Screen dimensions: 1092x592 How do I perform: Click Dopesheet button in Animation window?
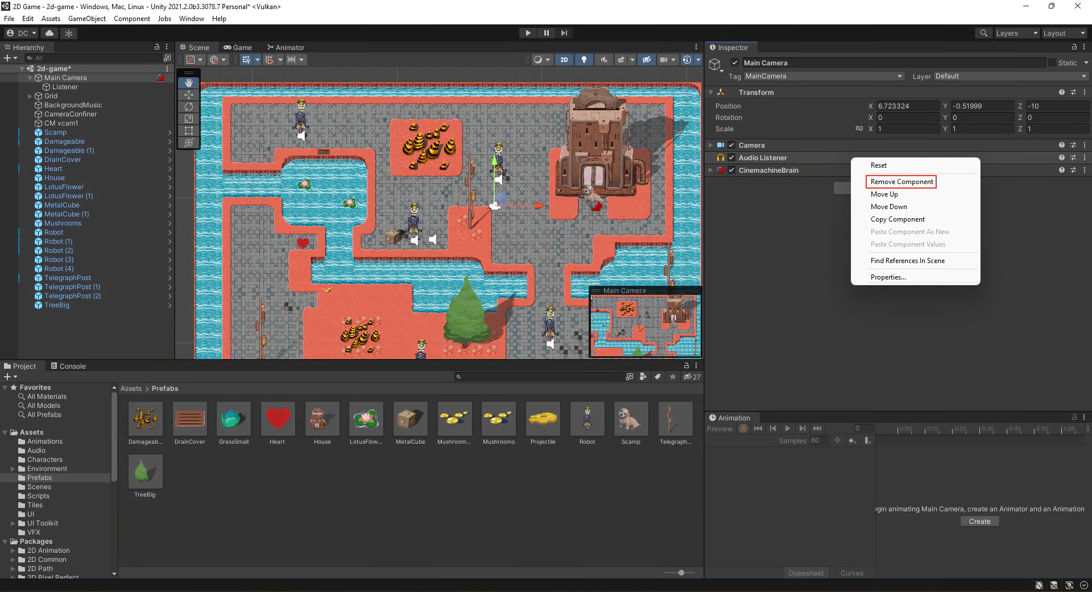coord(806,573)
